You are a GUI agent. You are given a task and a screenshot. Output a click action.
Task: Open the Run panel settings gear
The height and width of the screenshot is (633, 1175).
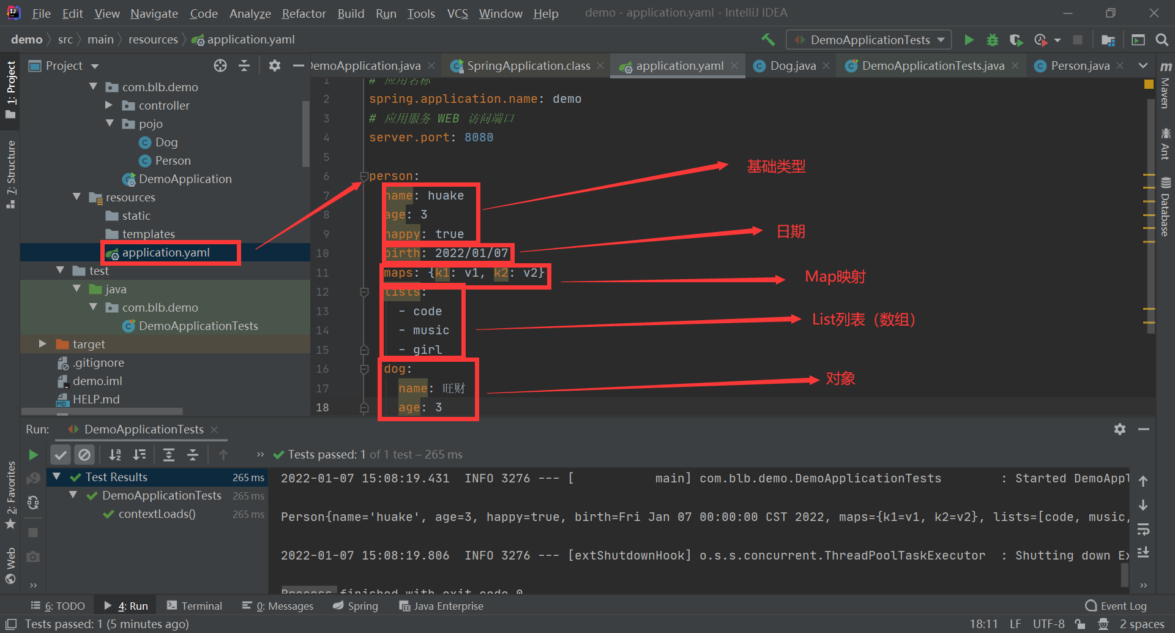pos(1120,429)
